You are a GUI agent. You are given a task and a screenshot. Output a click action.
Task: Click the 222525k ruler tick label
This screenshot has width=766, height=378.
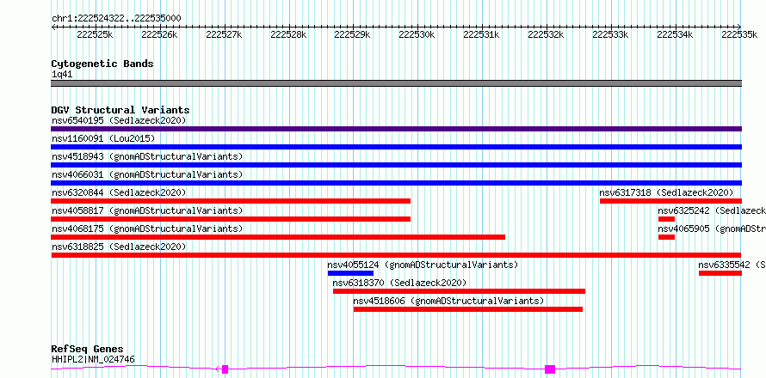coord(96,34)
